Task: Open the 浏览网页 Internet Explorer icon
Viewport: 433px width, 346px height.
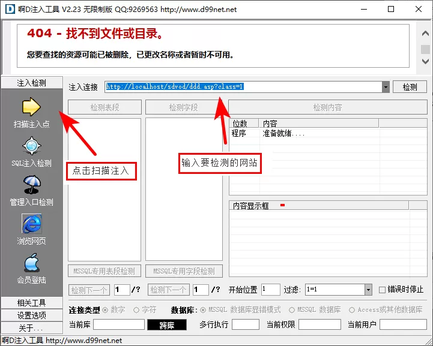Action: tap(32, 224)
